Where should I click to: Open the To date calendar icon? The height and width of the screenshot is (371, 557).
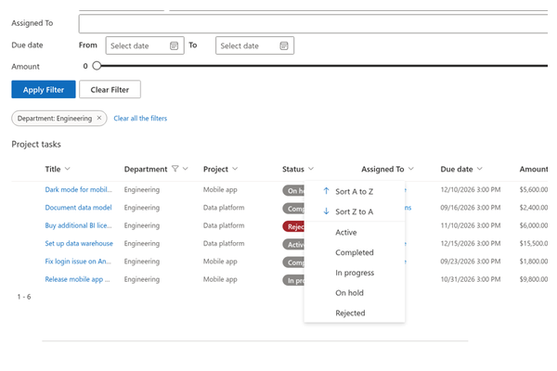284,45
